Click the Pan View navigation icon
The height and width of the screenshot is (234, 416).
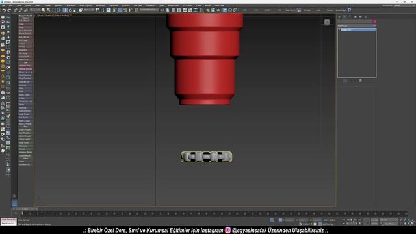(x=405, y=224)
